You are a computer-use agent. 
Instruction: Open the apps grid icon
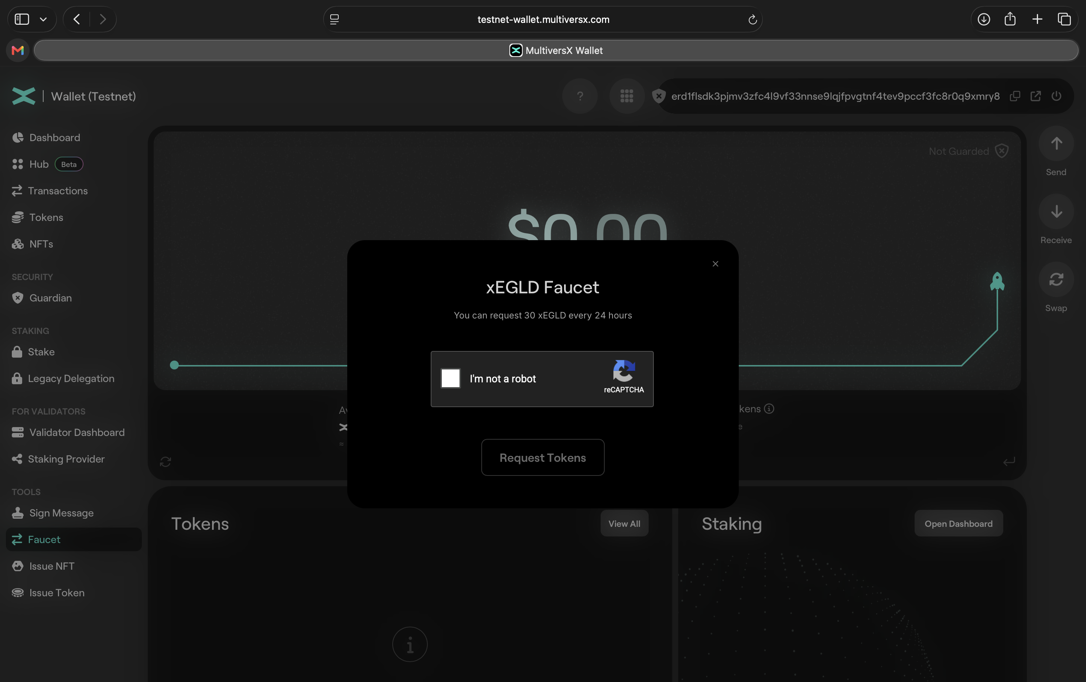[x=626, y=96]
